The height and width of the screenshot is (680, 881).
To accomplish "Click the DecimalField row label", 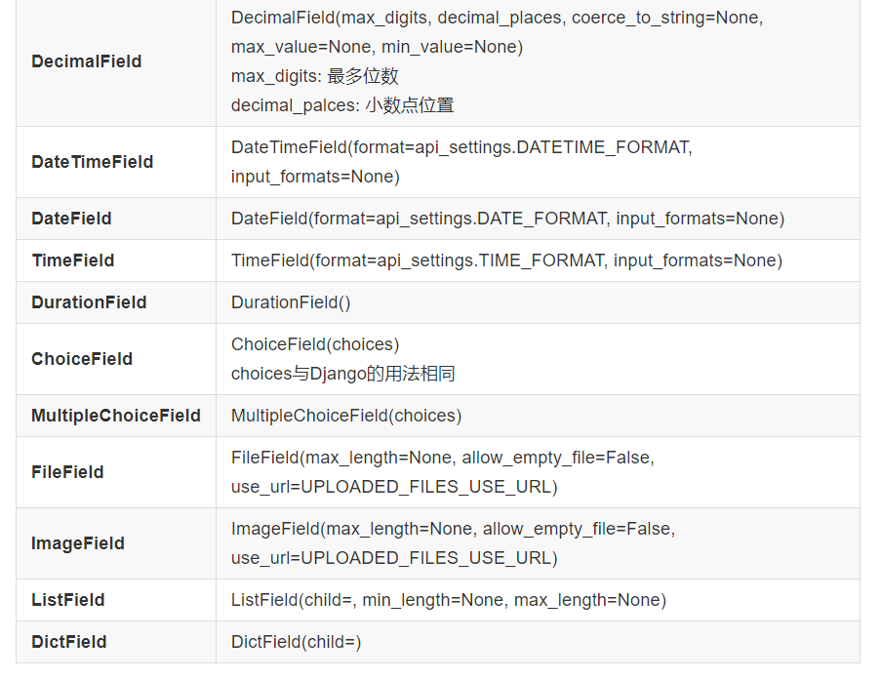I will pos(86,60).
